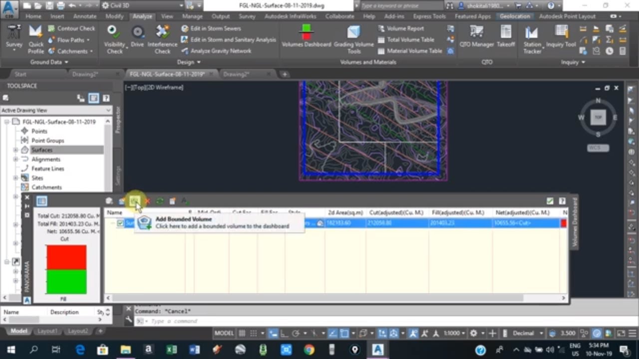Viewport: 639px width, 359px height.
Task: Open the Interference Check tool
Action: (x=162, y=39)
